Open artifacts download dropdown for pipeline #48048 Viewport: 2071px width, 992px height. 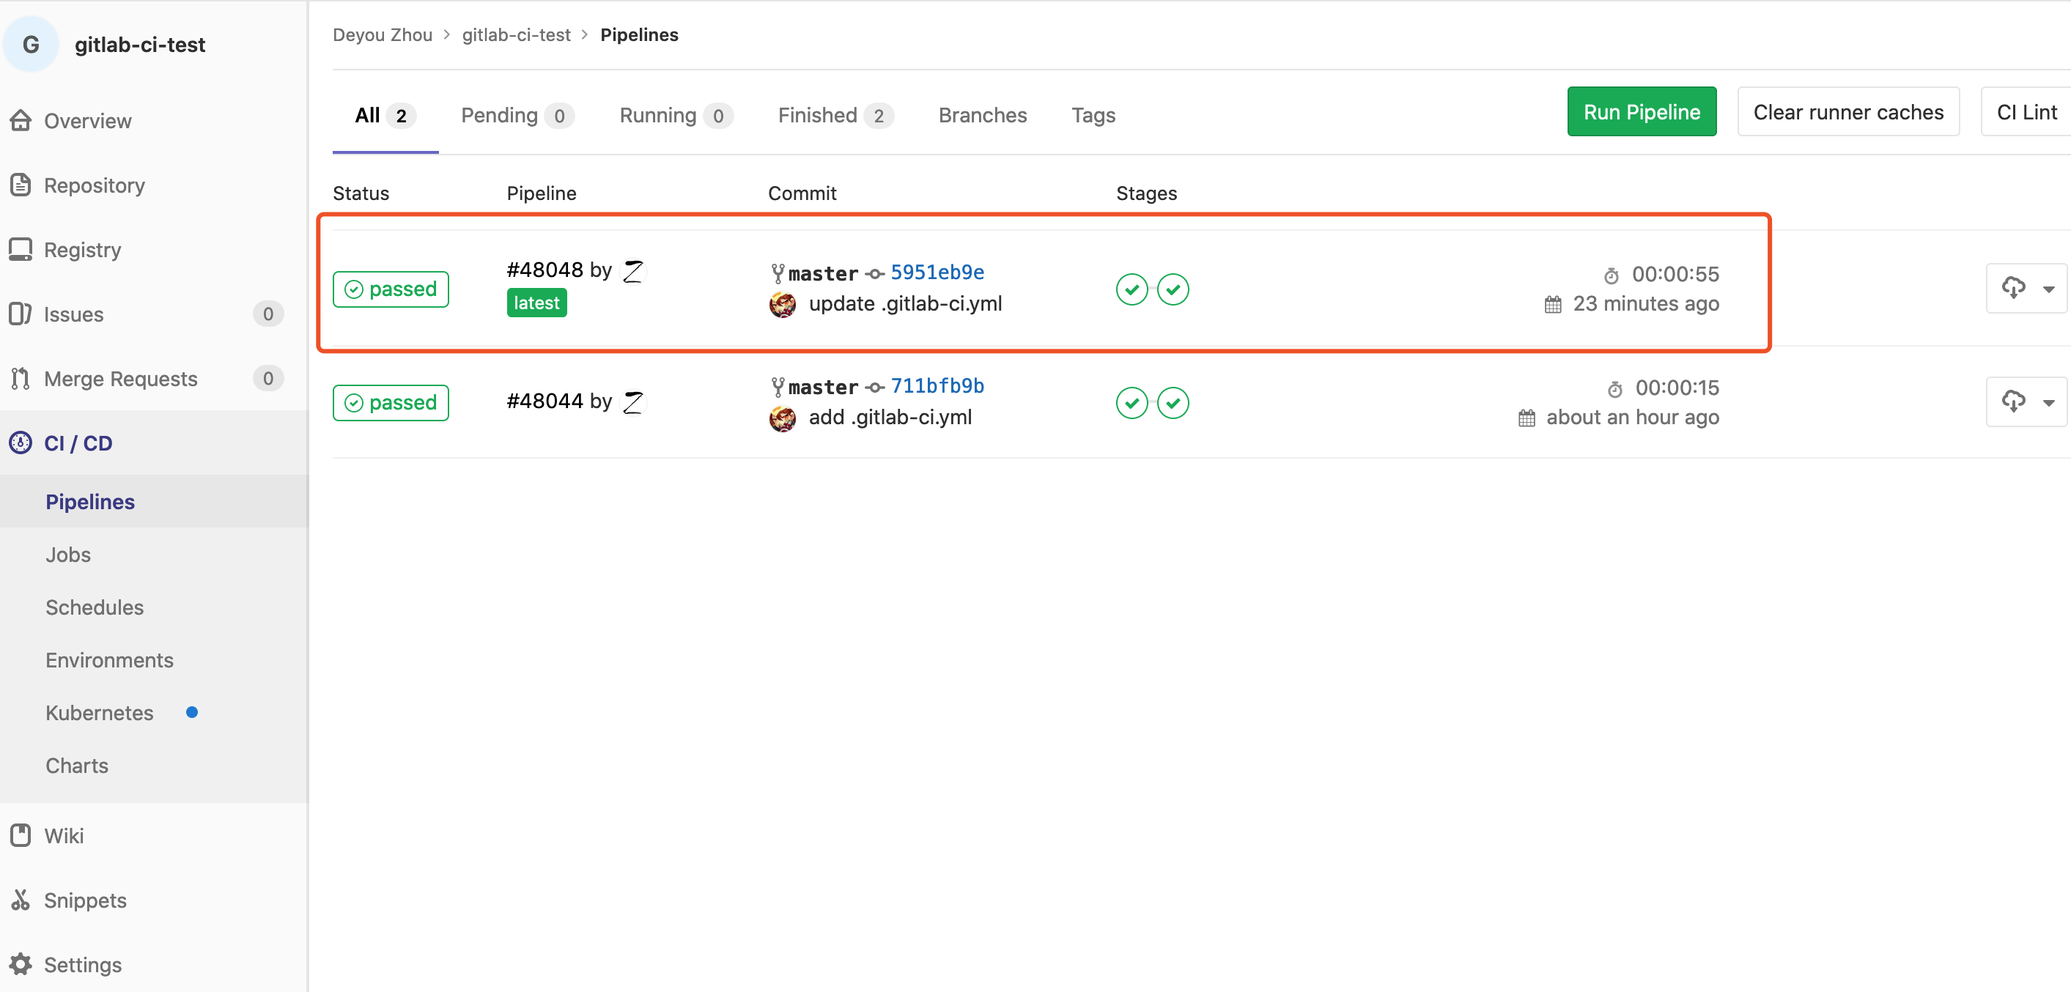2026,289
